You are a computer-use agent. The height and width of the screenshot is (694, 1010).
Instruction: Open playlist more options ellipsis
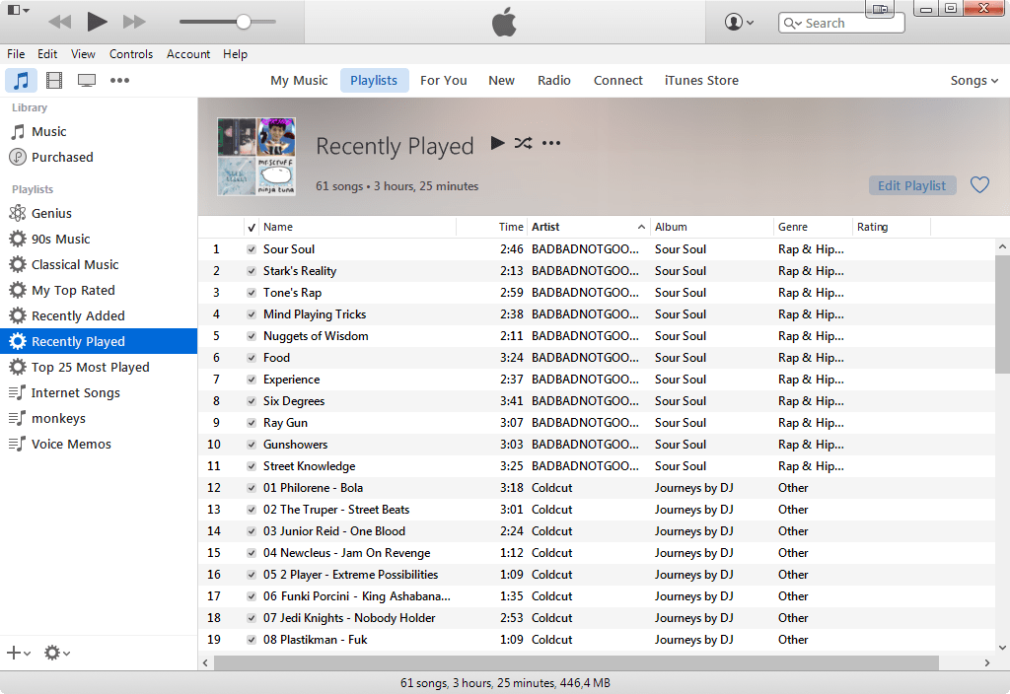(x=551, y=144)
